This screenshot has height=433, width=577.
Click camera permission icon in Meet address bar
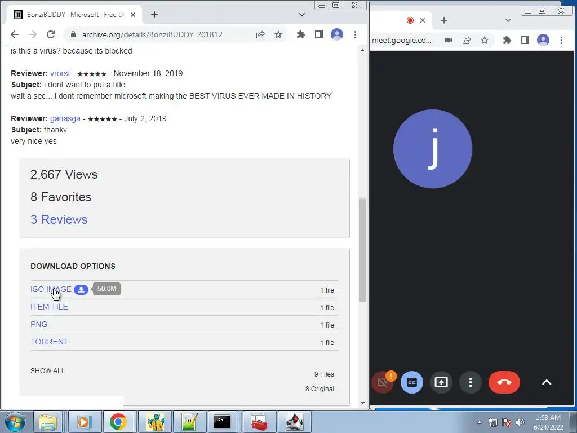[x=448, y=40]
